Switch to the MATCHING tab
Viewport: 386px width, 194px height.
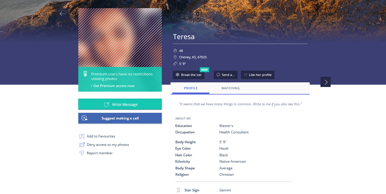[231, 88]
